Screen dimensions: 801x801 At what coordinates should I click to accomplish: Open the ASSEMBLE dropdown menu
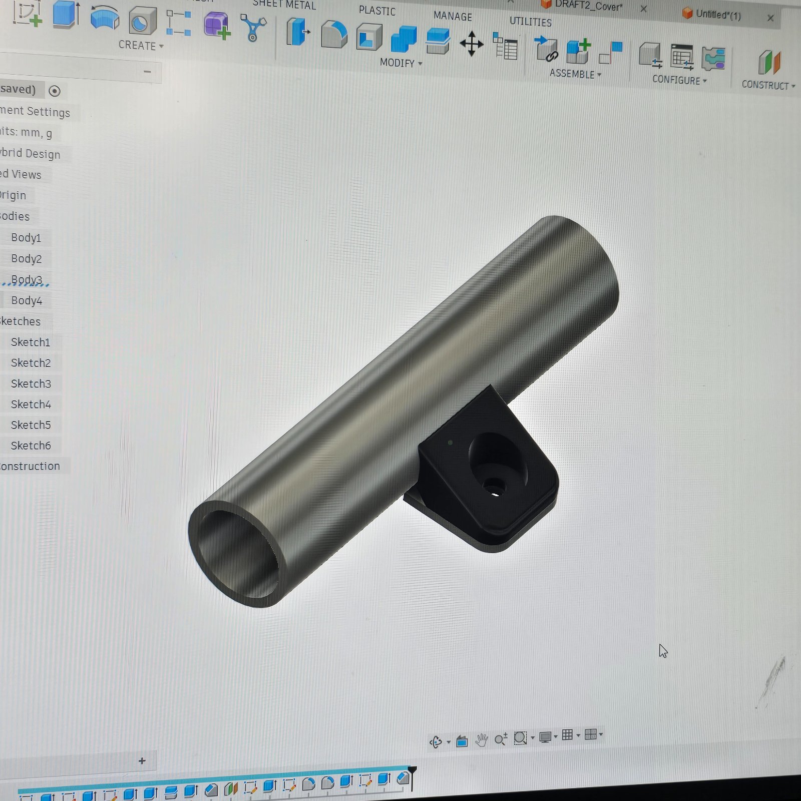575,74
